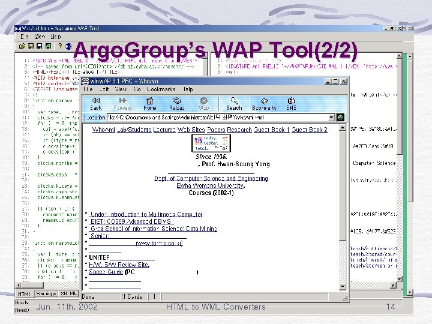Click WinWAP page scrollbar down arrow

(342, 287)
